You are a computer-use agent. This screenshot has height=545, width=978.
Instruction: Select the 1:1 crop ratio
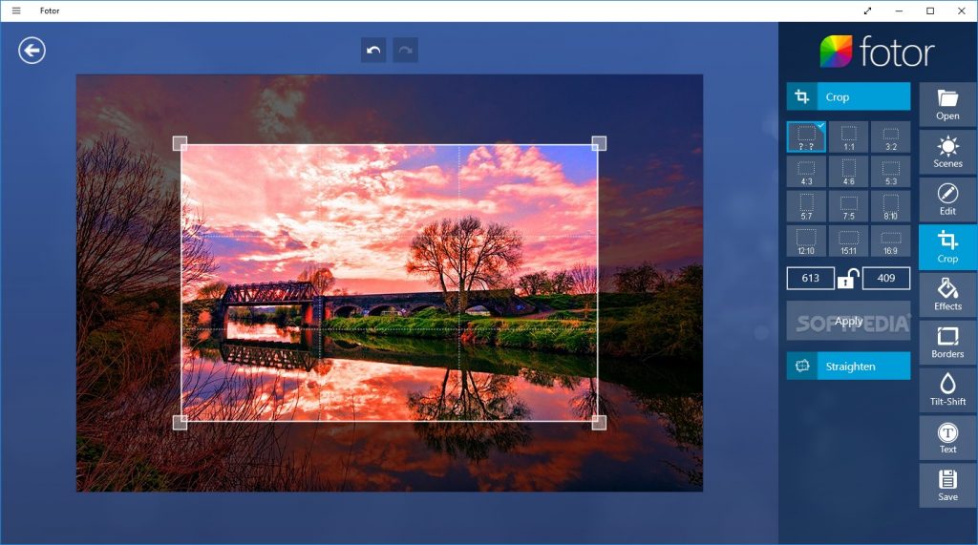[x=848, y=137]
